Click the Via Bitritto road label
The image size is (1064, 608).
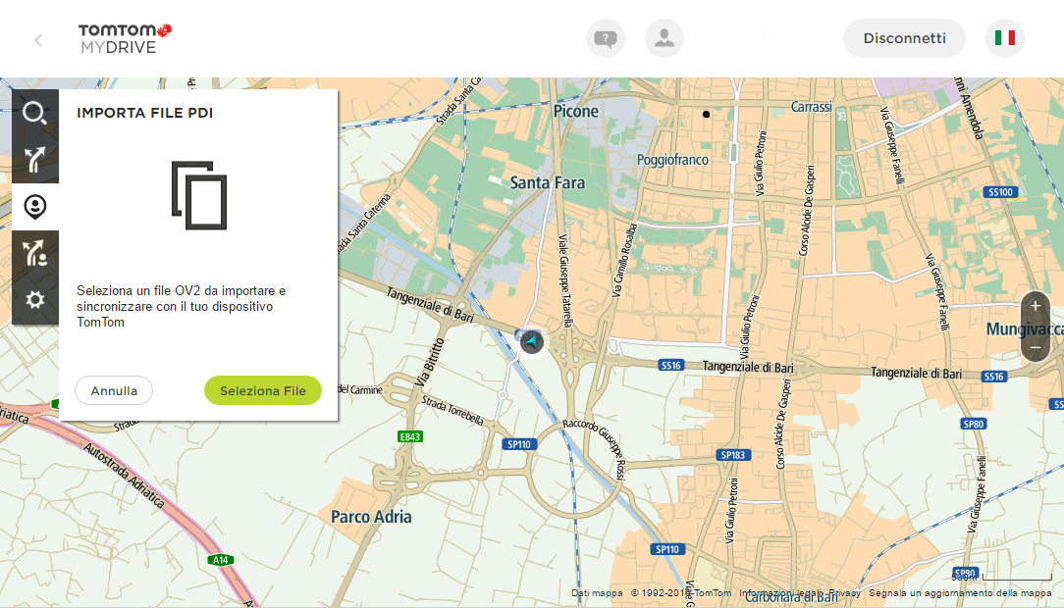point(430,362)
